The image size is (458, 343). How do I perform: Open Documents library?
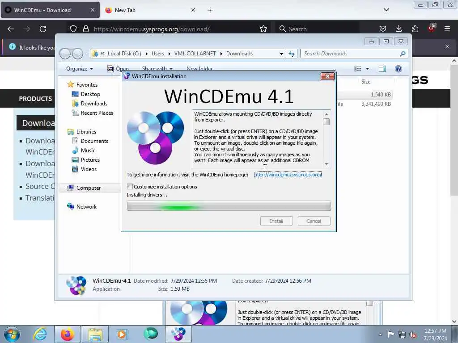pos(94,141)
